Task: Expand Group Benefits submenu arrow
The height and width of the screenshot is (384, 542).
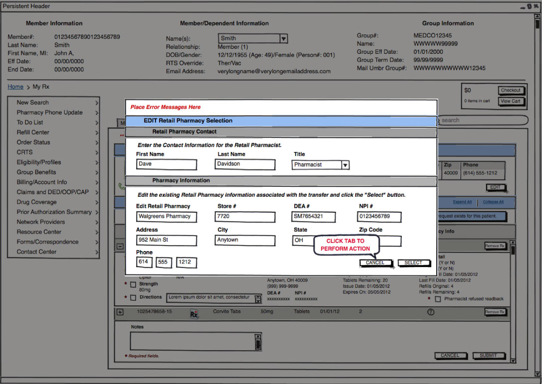Action: (97, 173)
